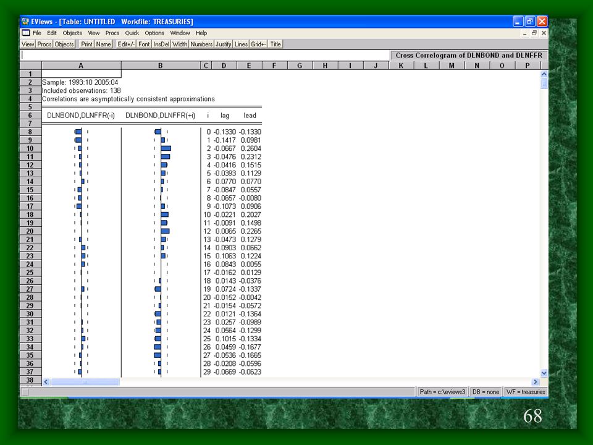This screenshot has height=445, width=593.
Task: Click the EViews application icon in title bar
Action: coord(25,21)
